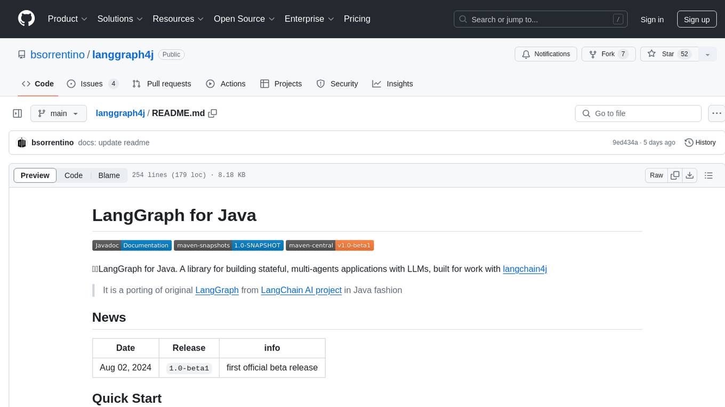Expand the Resources menu

point(178,19)
